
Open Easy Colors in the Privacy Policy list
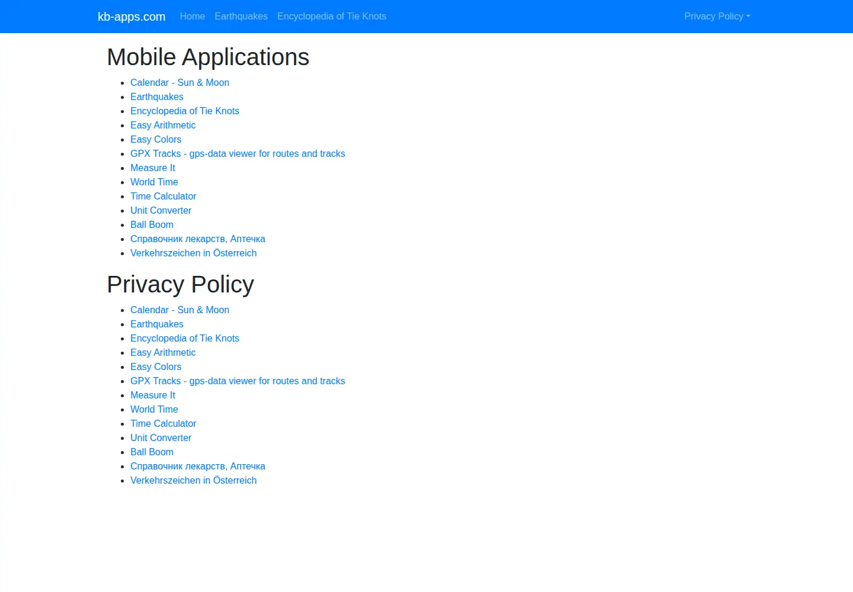tap(156, 367)
